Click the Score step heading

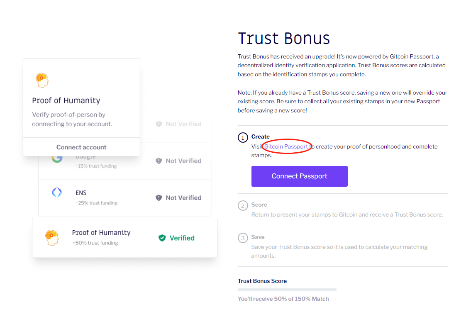(259, 205)
